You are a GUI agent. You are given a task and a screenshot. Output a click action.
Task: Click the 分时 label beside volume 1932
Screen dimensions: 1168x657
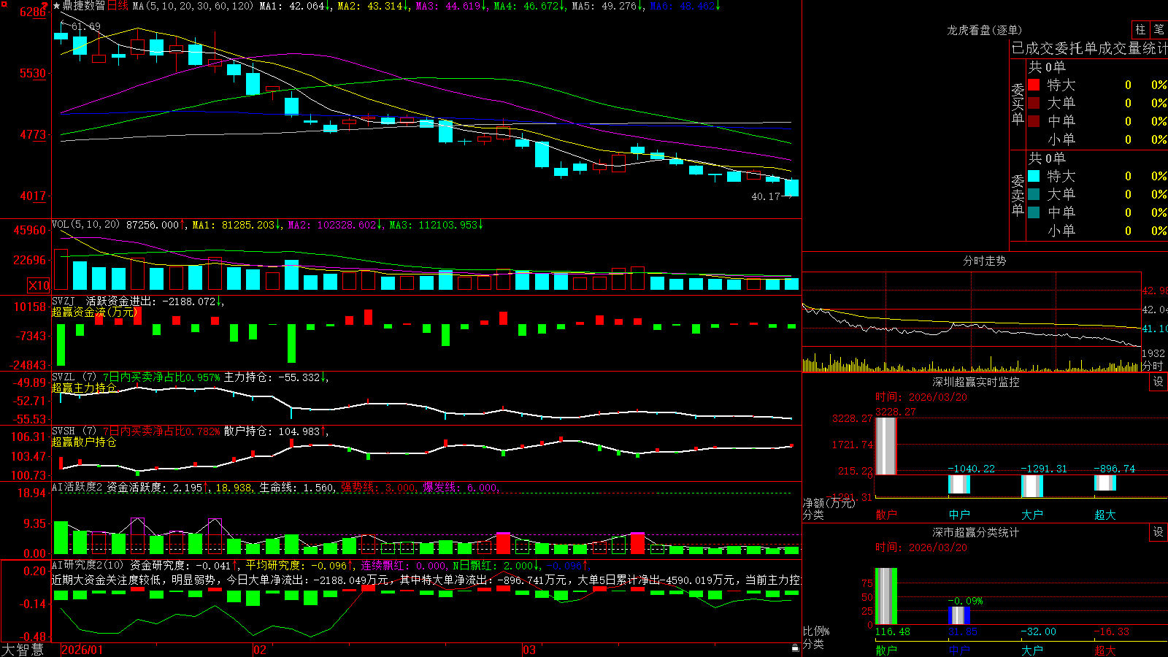(x=1153, y=366)
